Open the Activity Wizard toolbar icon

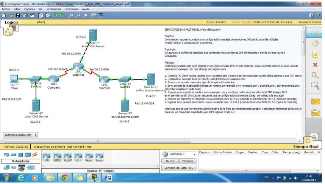click(x=32, y=16)
